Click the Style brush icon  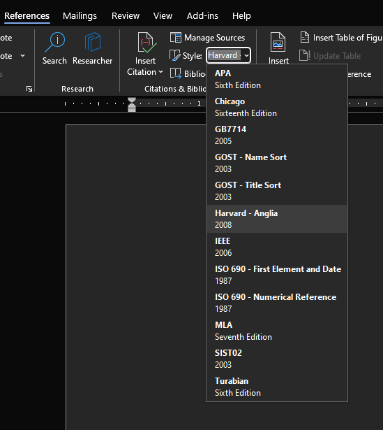(x=174, y=55)
